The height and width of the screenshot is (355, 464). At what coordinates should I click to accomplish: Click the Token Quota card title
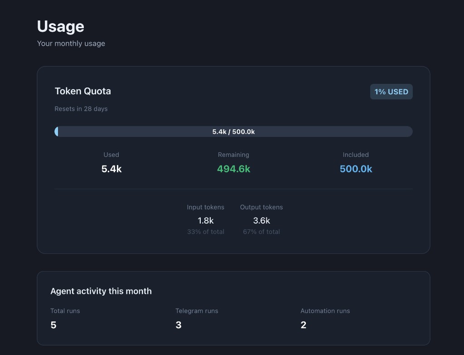pyautogui.click(x=82, y=91)
